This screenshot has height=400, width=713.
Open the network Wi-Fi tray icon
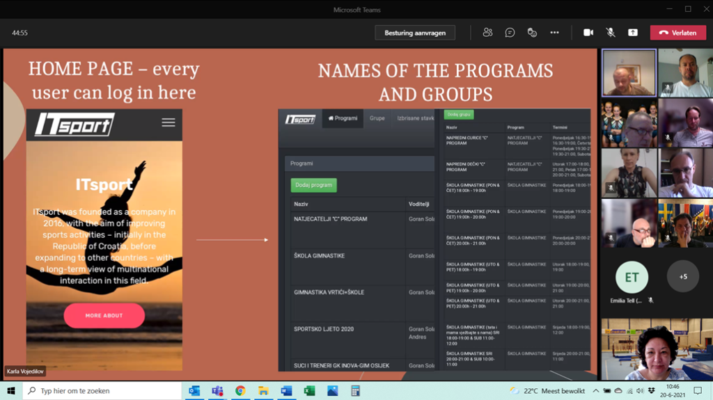(x=629, y=390)
